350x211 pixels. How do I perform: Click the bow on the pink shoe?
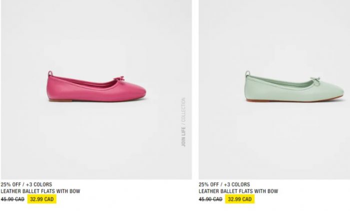(119, 79)
